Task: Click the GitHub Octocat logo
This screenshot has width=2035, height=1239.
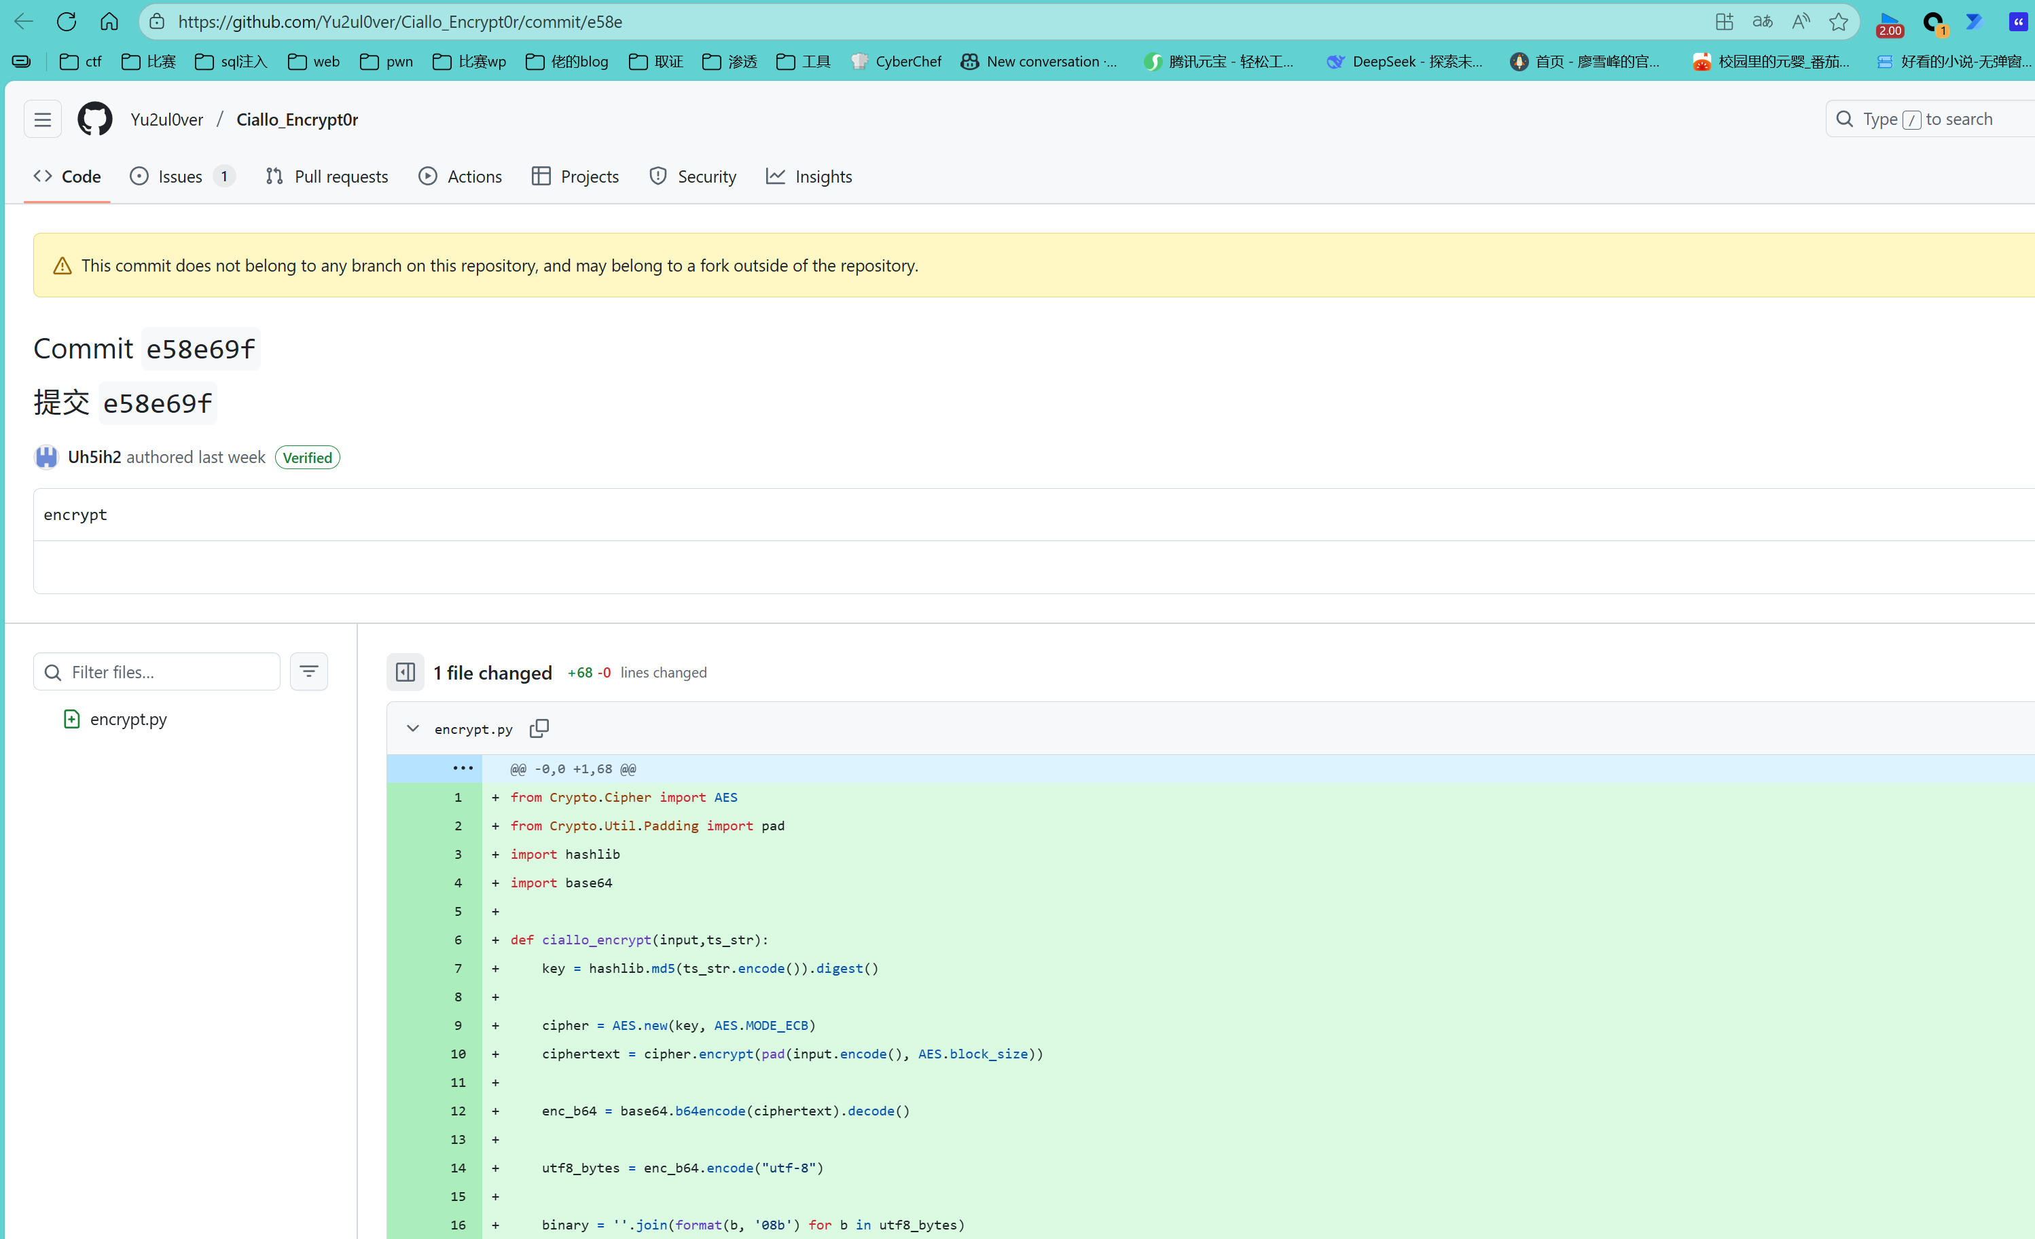Action: click(x=95, y=119)
